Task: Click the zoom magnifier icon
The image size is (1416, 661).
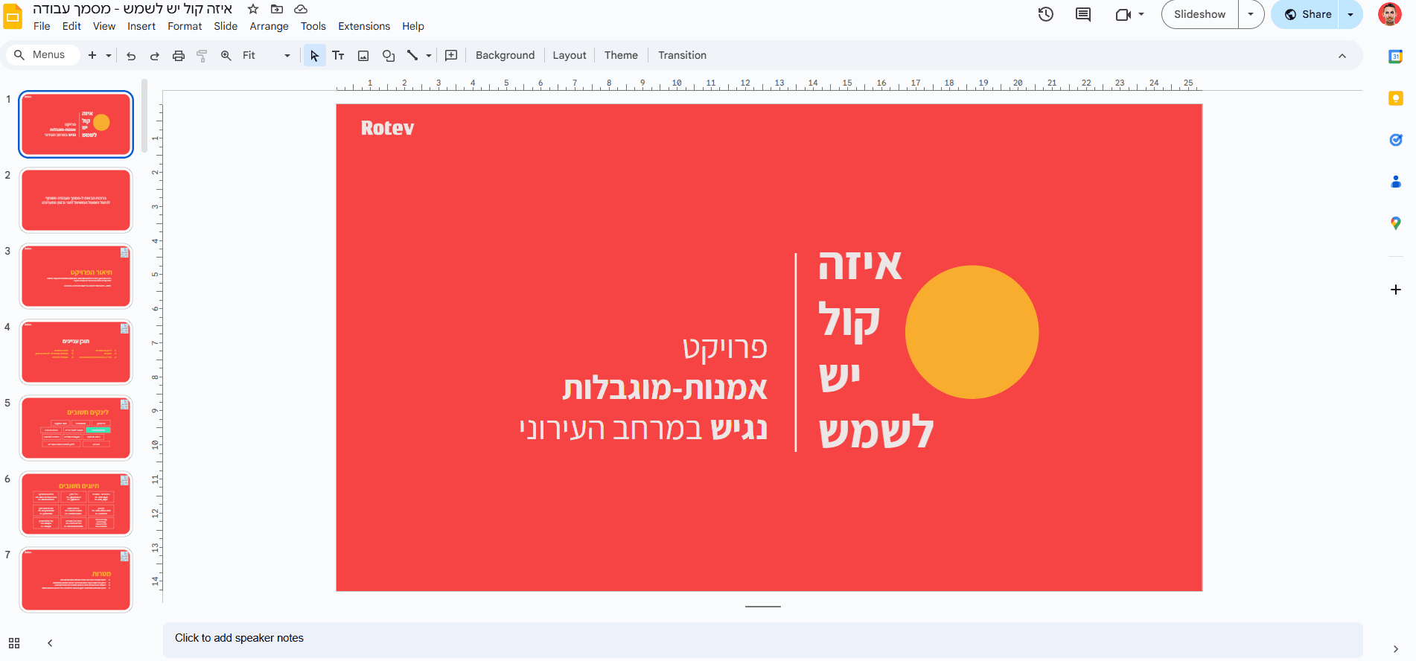Action: [x=226, y=55]
